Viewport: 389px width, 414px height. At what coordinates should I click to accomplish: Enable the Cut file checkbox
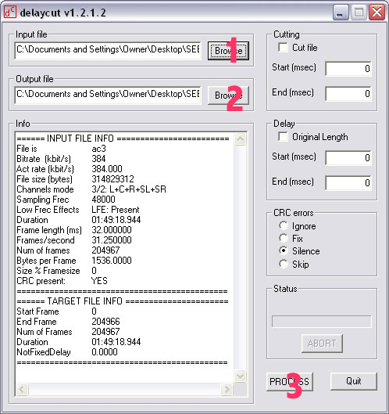tap(283, 48)
